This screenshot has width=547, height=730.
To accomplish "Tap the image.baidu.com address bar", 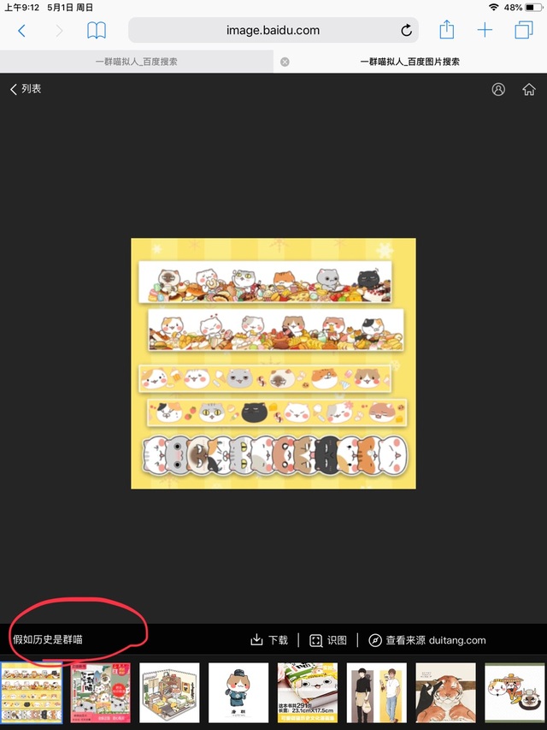I will [273, 31].
